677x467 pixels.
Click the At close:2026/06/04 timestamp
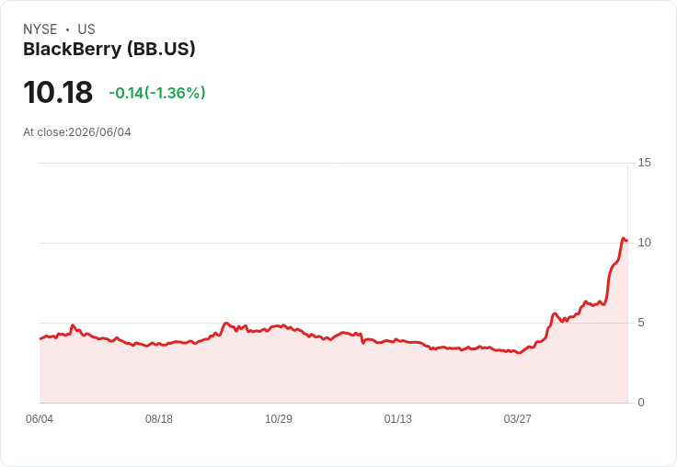[77, 132]
